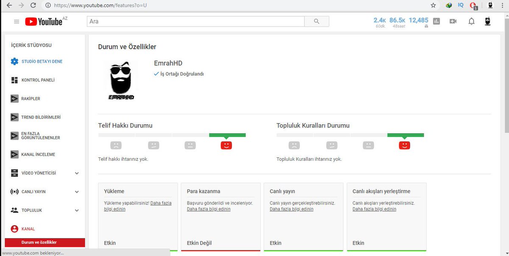The image size is (509, 256).
Task: Select Durum ve özellikler submenu item
Action: click(45, 242)
